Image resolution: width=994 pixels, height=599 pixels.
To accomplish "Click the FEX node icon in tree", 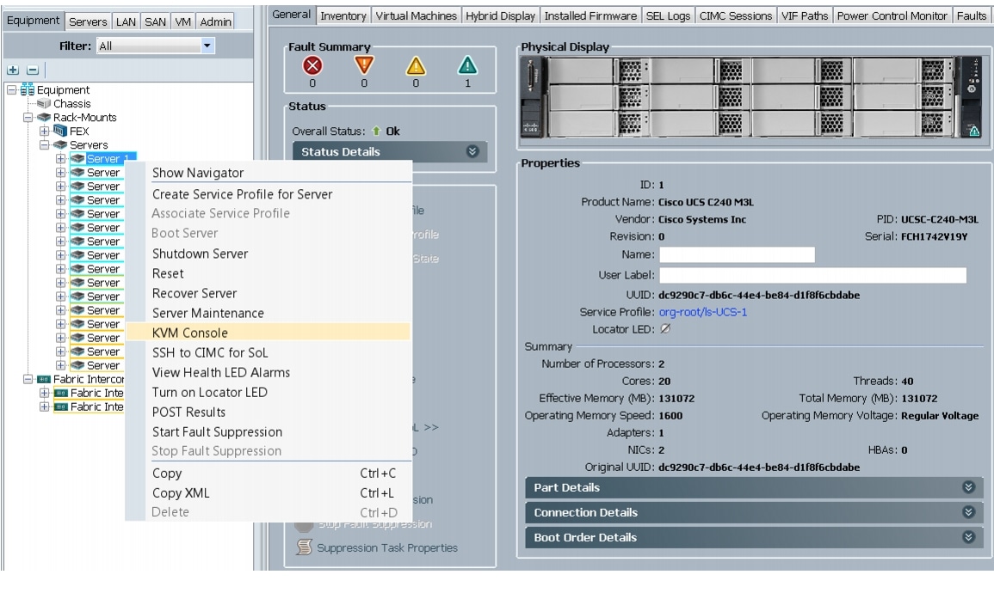I will point(60,131).
